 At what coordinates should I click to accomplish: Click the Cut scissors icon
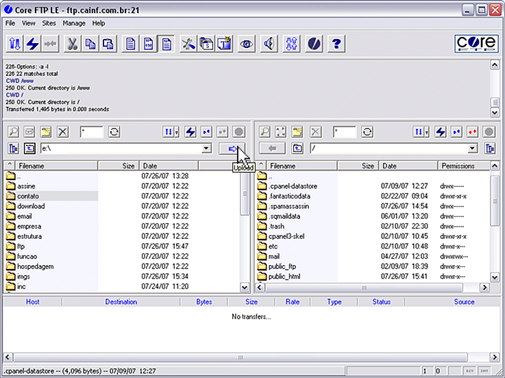[73, 44]
